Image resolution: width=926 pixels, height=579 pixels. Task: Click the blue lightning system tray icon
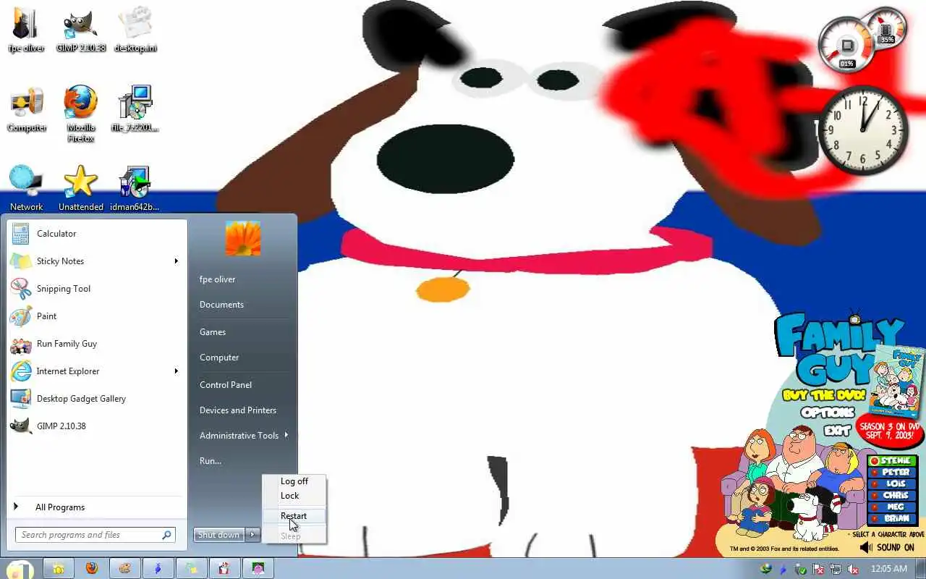[783, 569]
